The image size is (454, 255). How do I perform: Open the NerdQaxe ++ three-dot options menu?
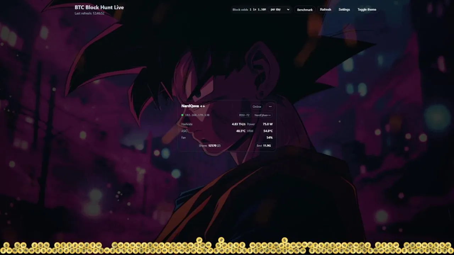click(270, 107)
